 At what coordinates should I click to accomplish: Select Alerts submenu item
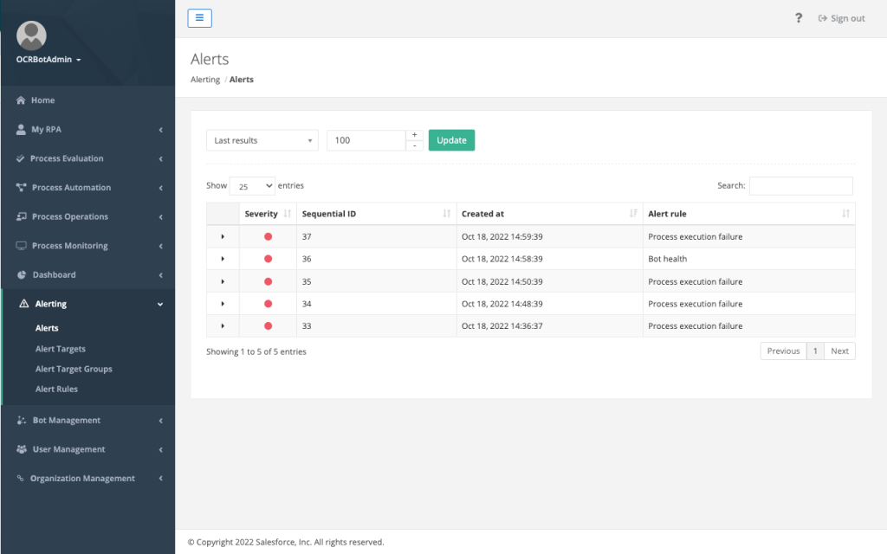click(47, 328)
